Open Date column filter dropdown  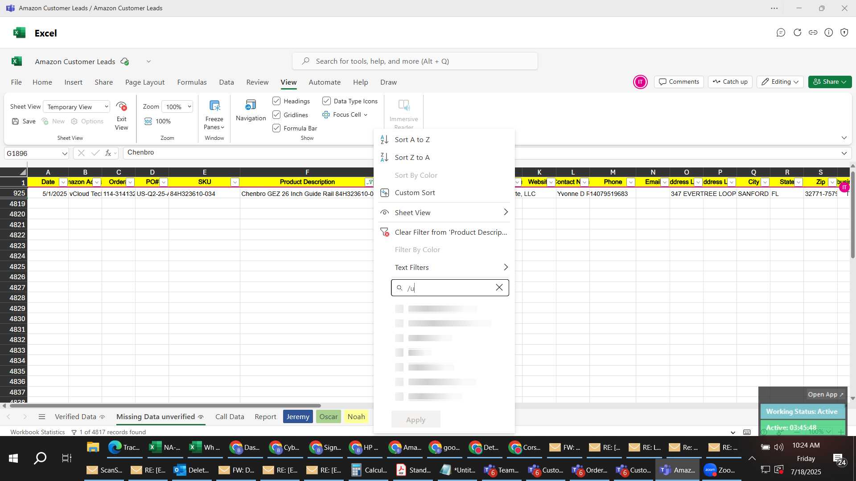pyautogui.click(x=63, y=182)
